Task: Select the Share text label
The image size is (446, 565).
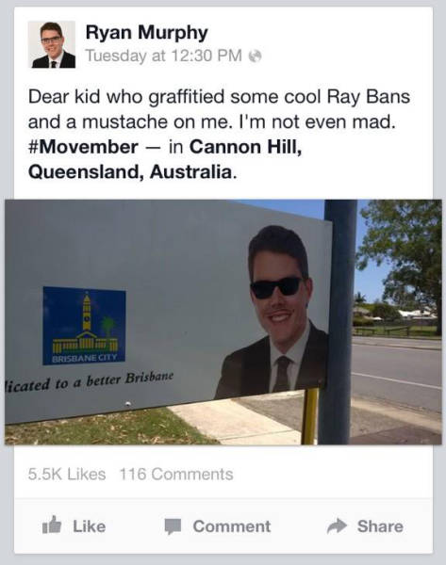Action: 380,526
